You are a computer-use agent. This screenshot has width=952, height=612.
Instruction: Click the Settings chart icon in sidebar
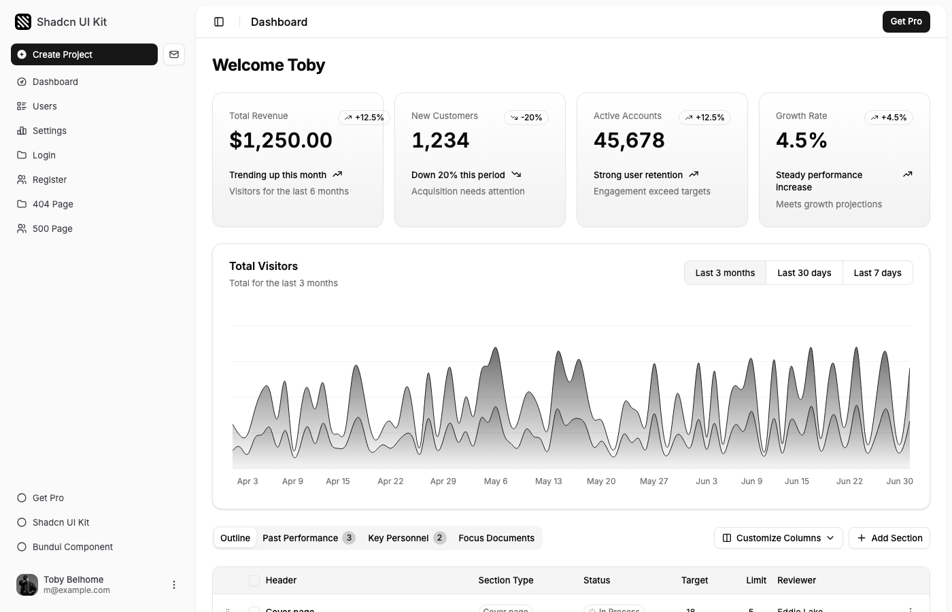coord(21,131)
